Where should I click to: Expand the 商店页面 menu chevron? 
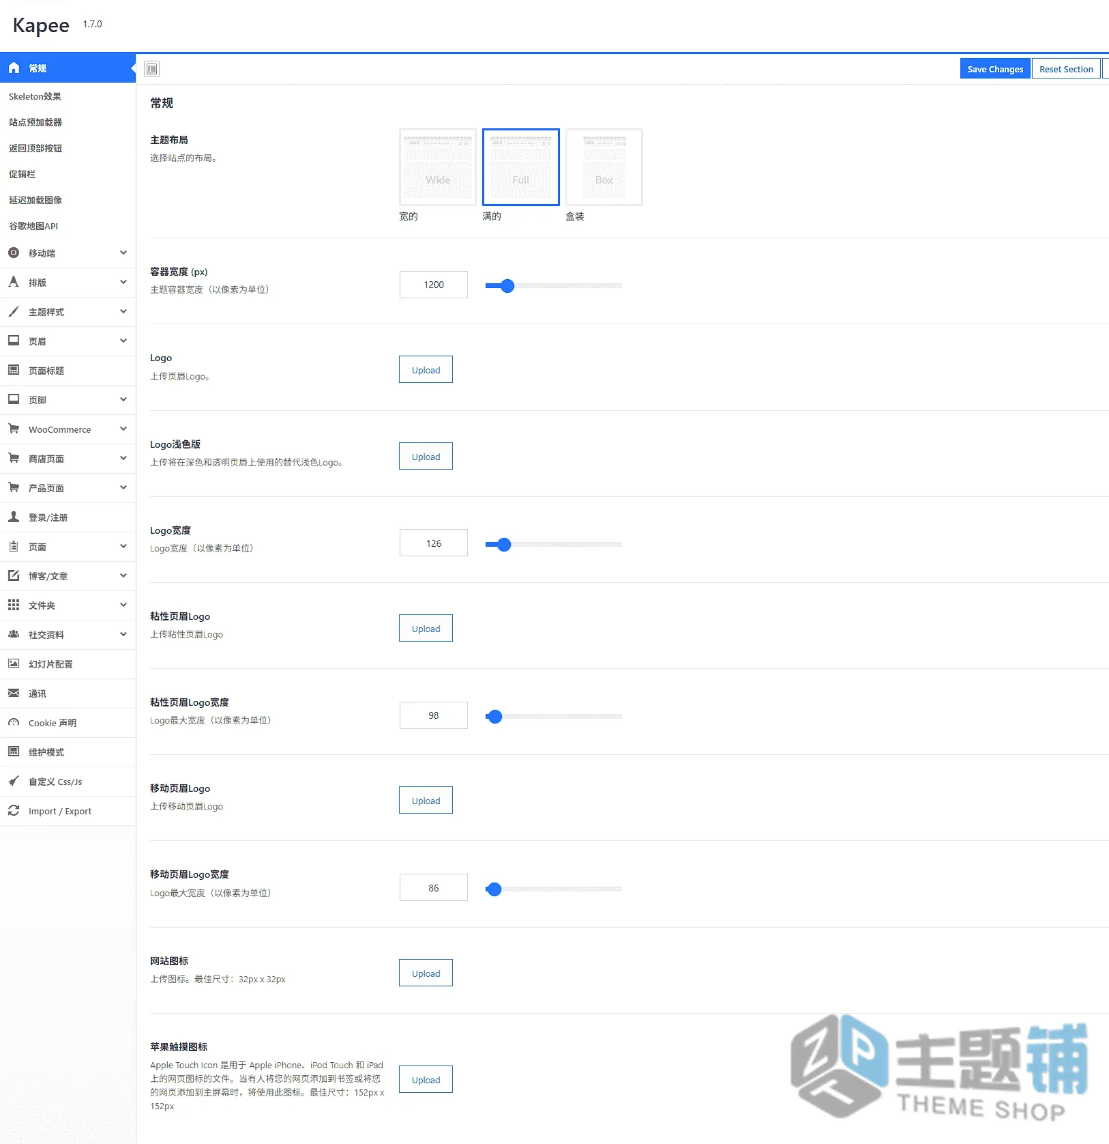[123, 458]
